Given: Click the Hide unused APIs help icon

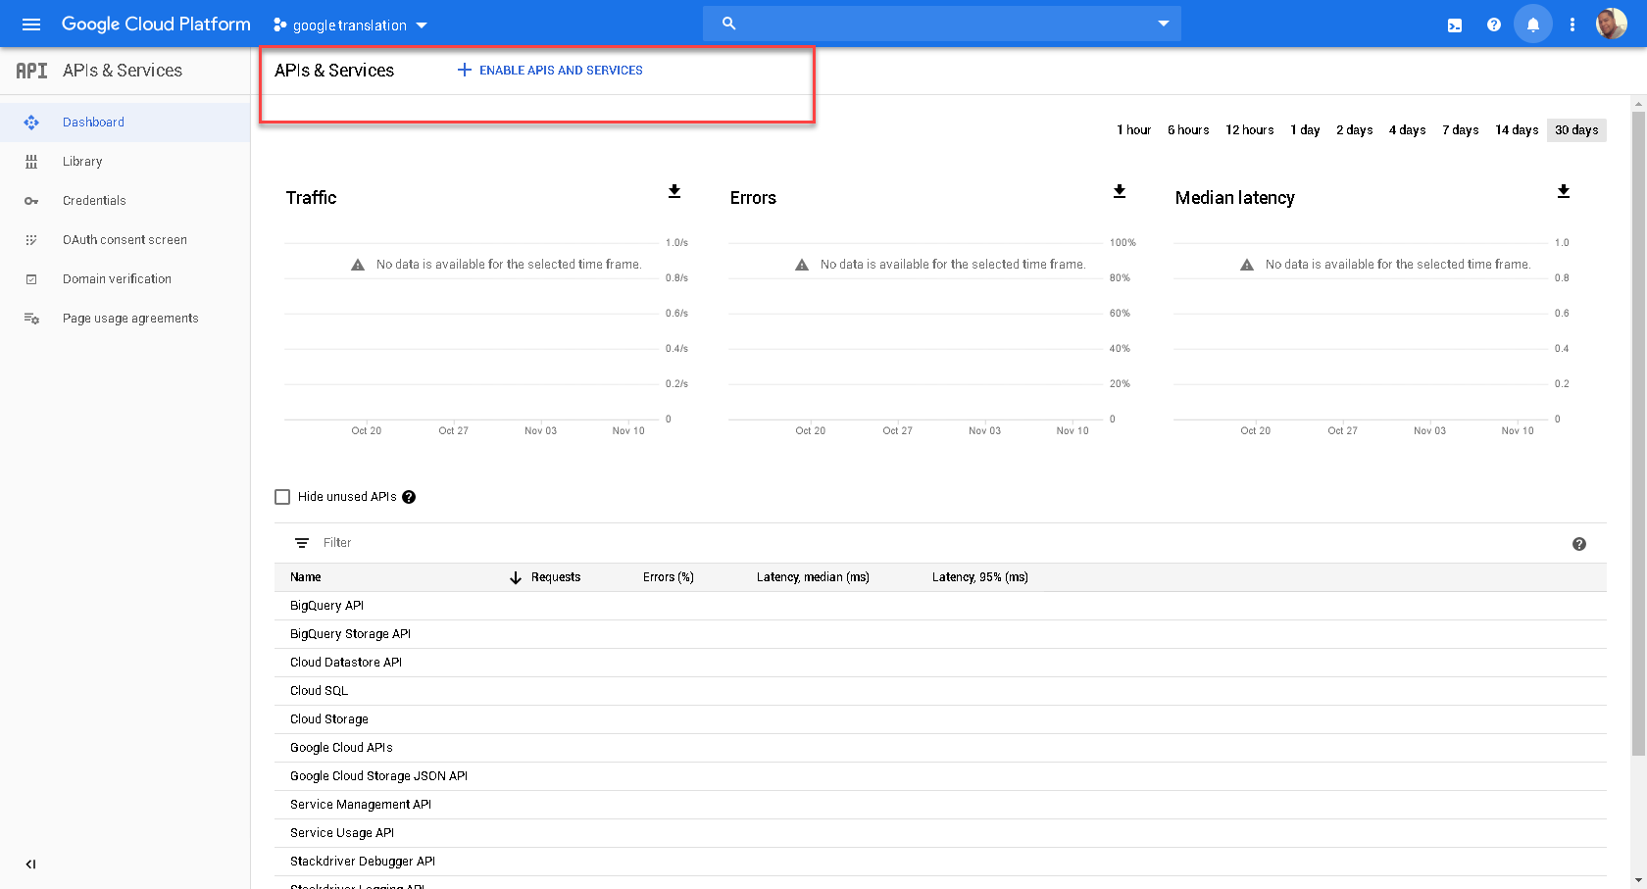Looking at the screenshot, I should [x=409, y=497].
